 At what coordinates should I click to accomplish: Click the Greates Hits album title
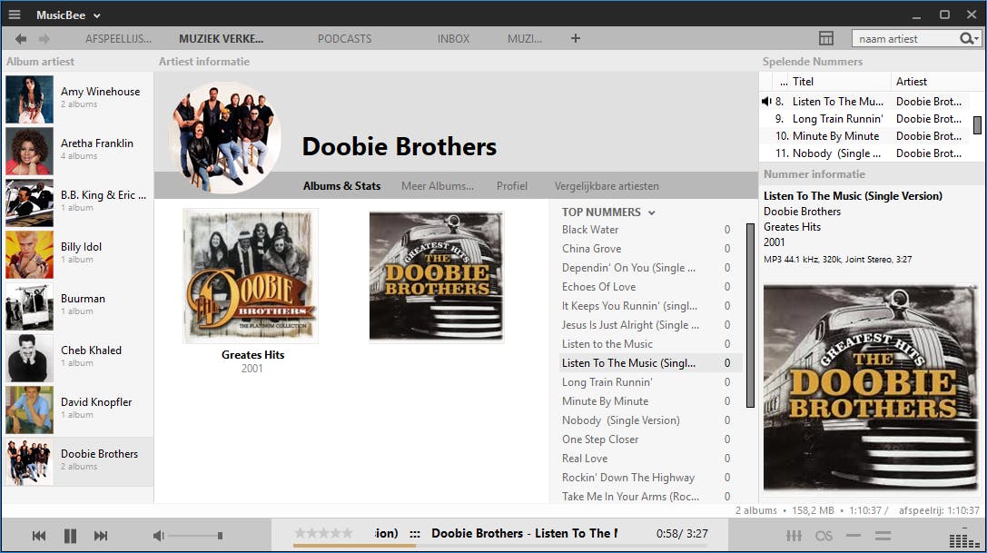coord(252,355)
